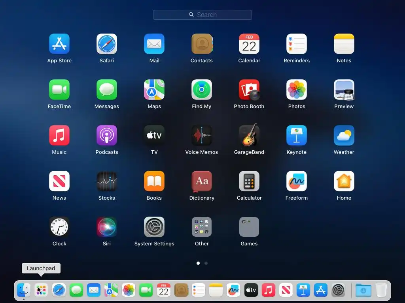
Task: Open Keynote in the Launchpad grid
Action: pyautogui.click(x=297, y=135)
